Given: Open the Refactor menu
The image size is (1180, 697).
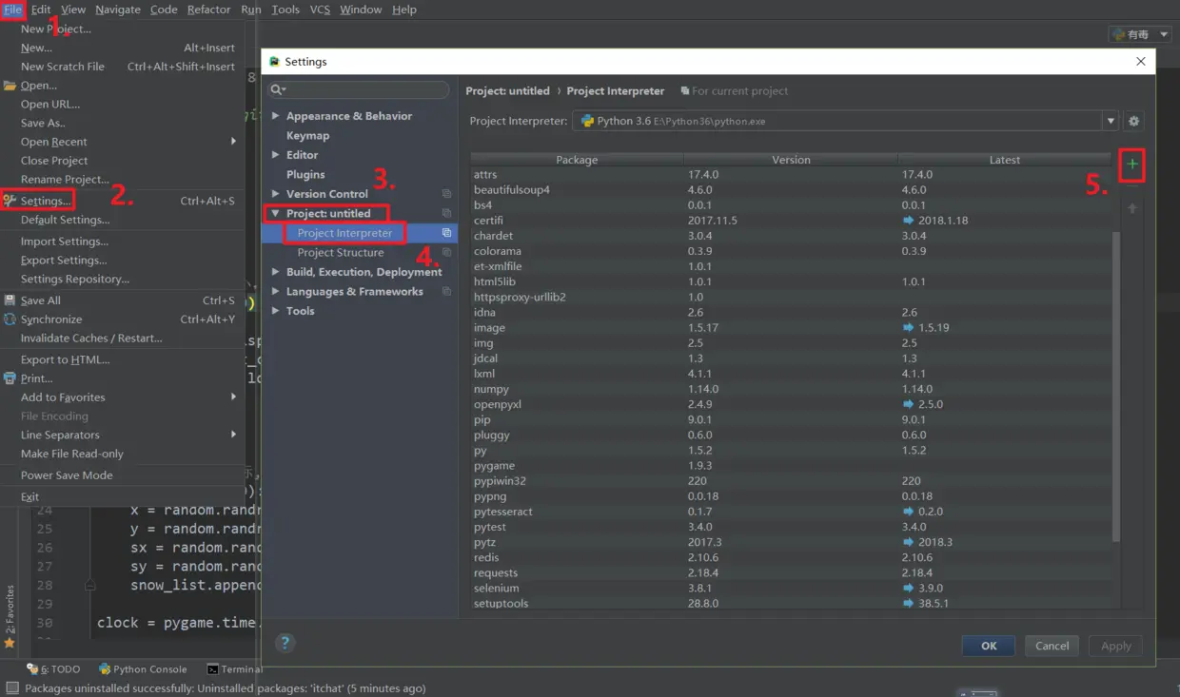Looking at the screenshot, I should (208, 10).
